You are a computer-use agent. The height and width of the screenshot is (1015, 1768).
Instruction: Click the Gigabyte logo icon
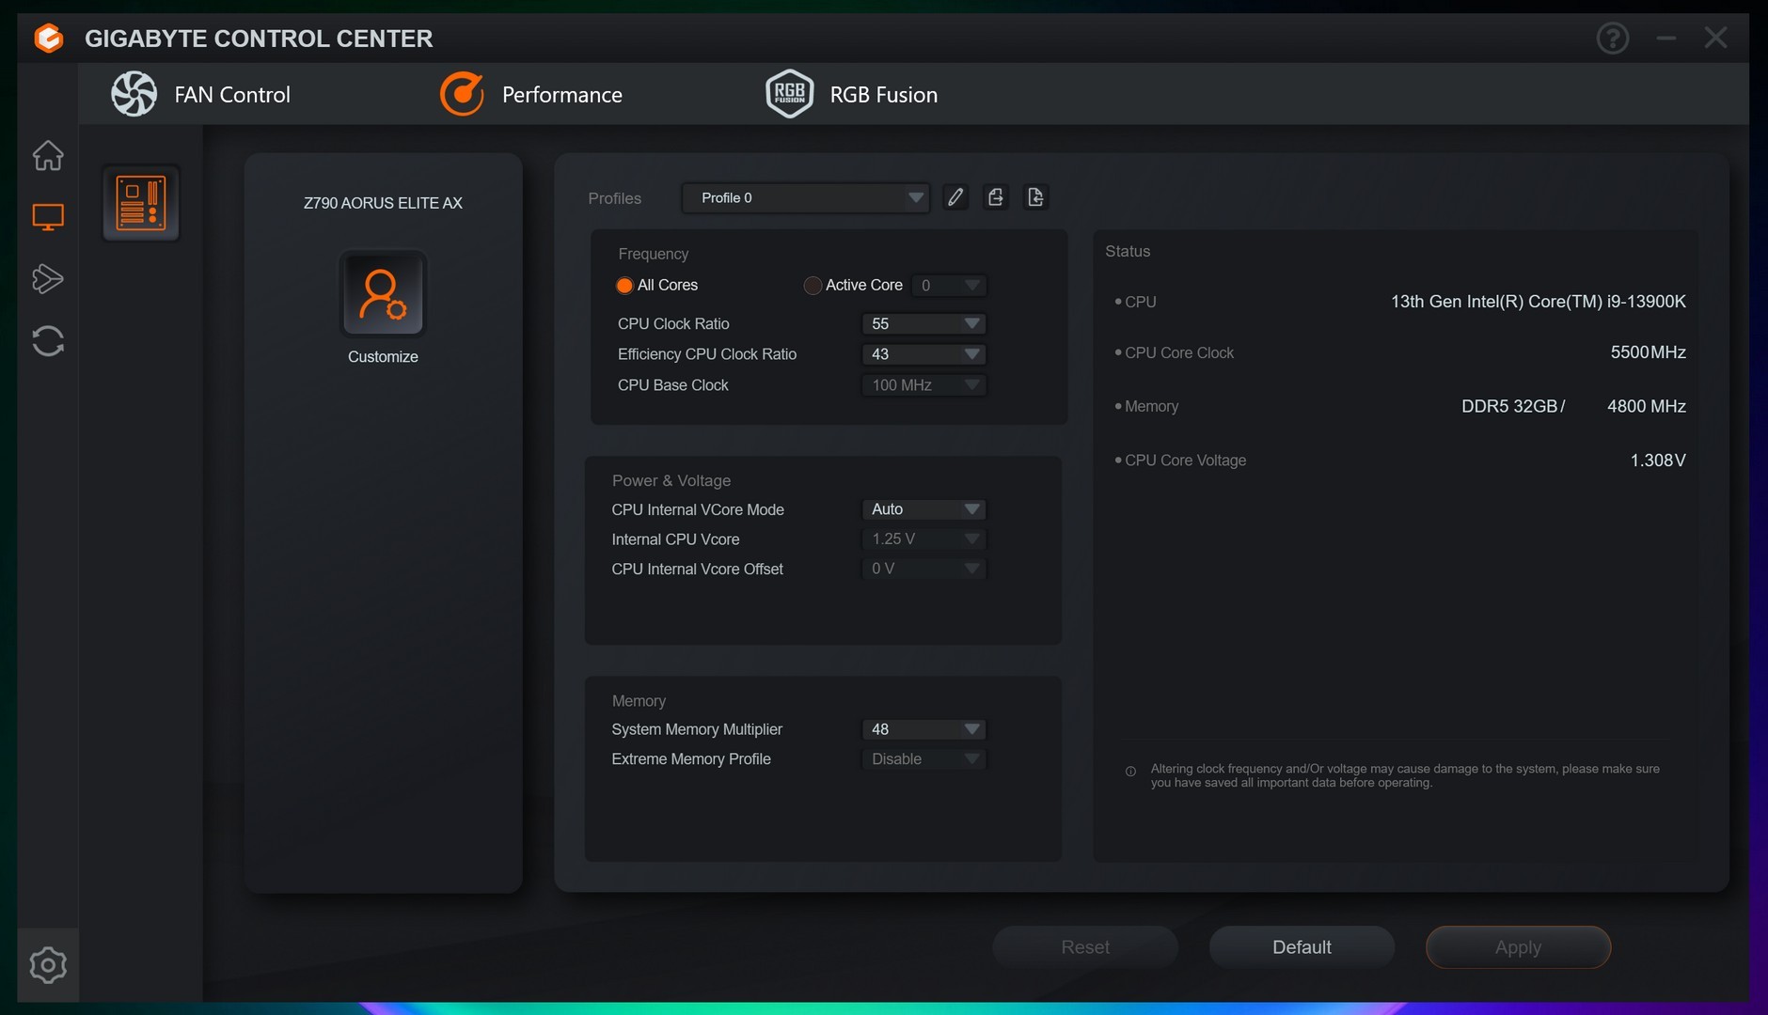pos(48,39)
